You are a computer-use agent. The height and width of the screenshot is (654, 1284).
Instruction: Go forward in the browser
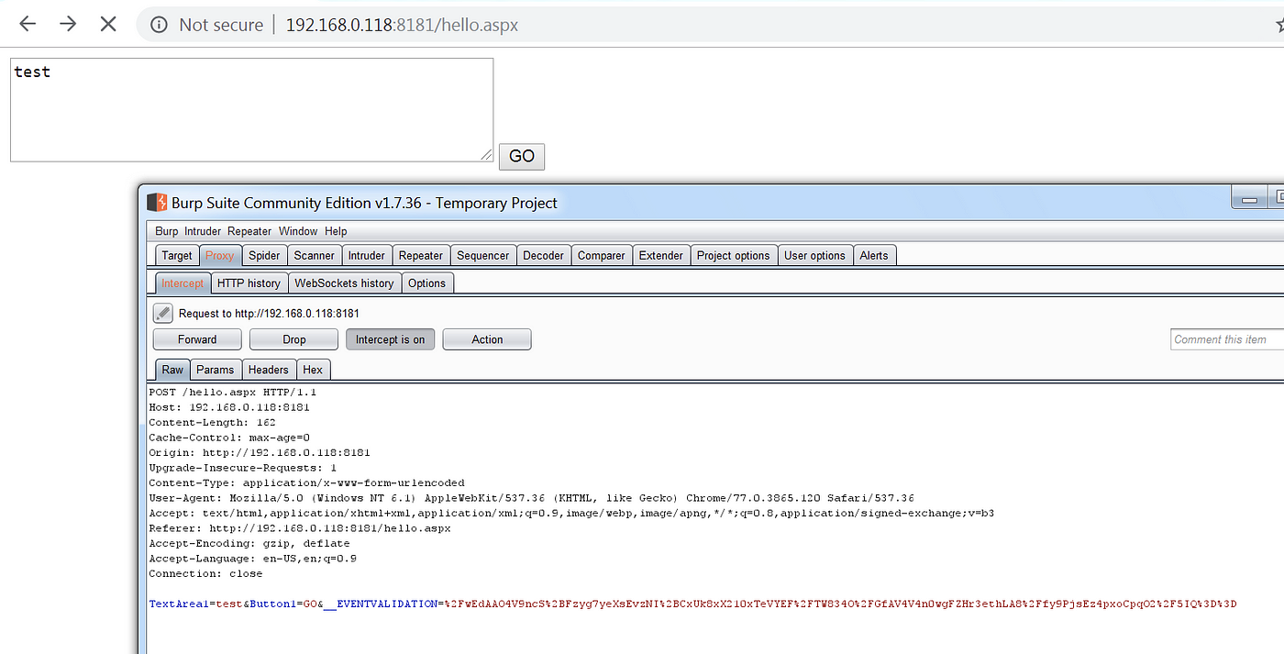pos(68,25)
